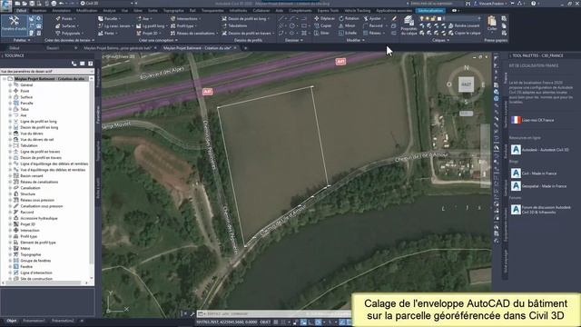Image resolution: width=581 pixels, height=327 pixels.
Task: Click Dessin de profil en long
Action: tap(246, 18)
